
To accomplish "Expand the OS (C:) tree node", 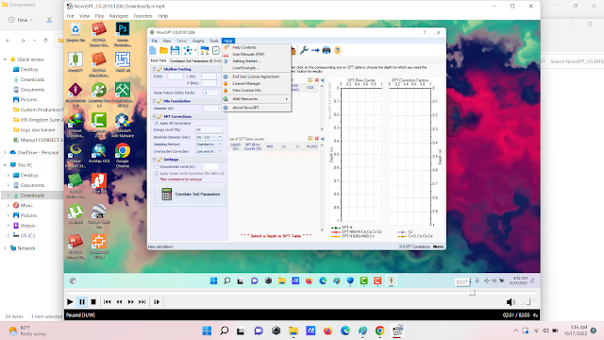I will pos(8,235).
